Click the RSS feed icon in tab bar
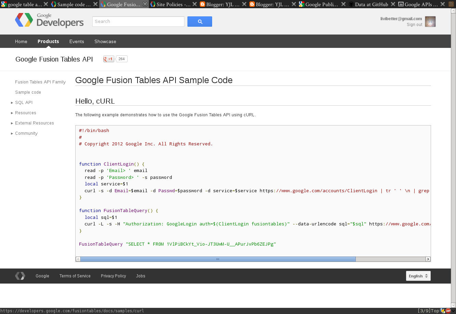Screen dimensions: 456x314 [451, 4]
